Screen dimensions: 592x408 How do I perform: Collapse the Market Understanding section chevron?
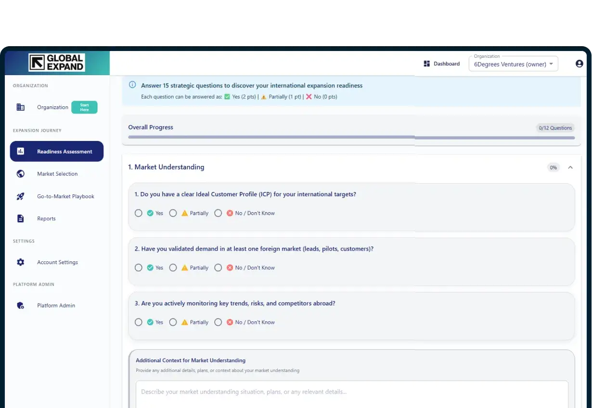(x=570, y=167)
